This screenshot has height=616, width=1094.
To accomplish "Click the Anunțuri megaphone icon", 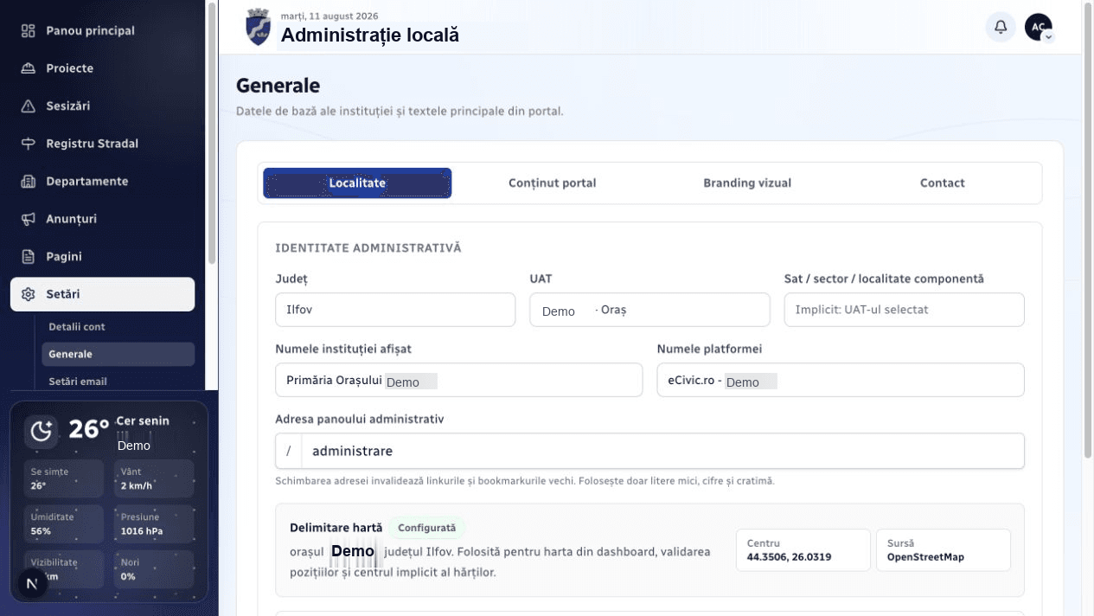I will pyautogui.click(x=29, y=219).
